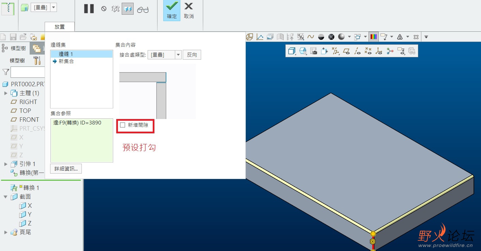Click the open folder icon
This screenshot has height=251, width=481.
pos(23,37)
